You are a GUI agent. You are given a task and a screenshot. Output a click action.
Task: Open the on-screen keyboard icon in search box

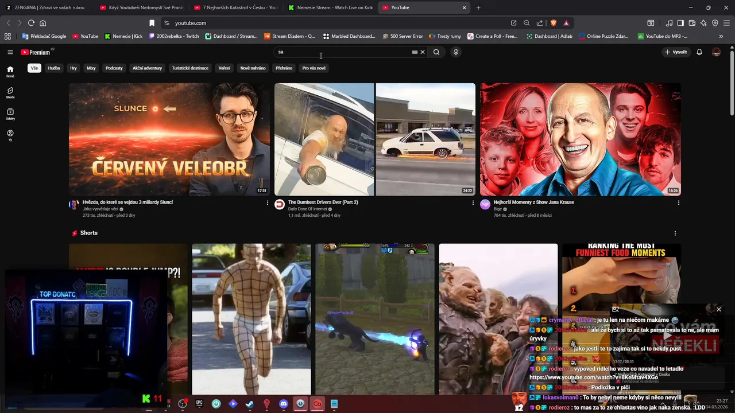click(x=415, y=52)
